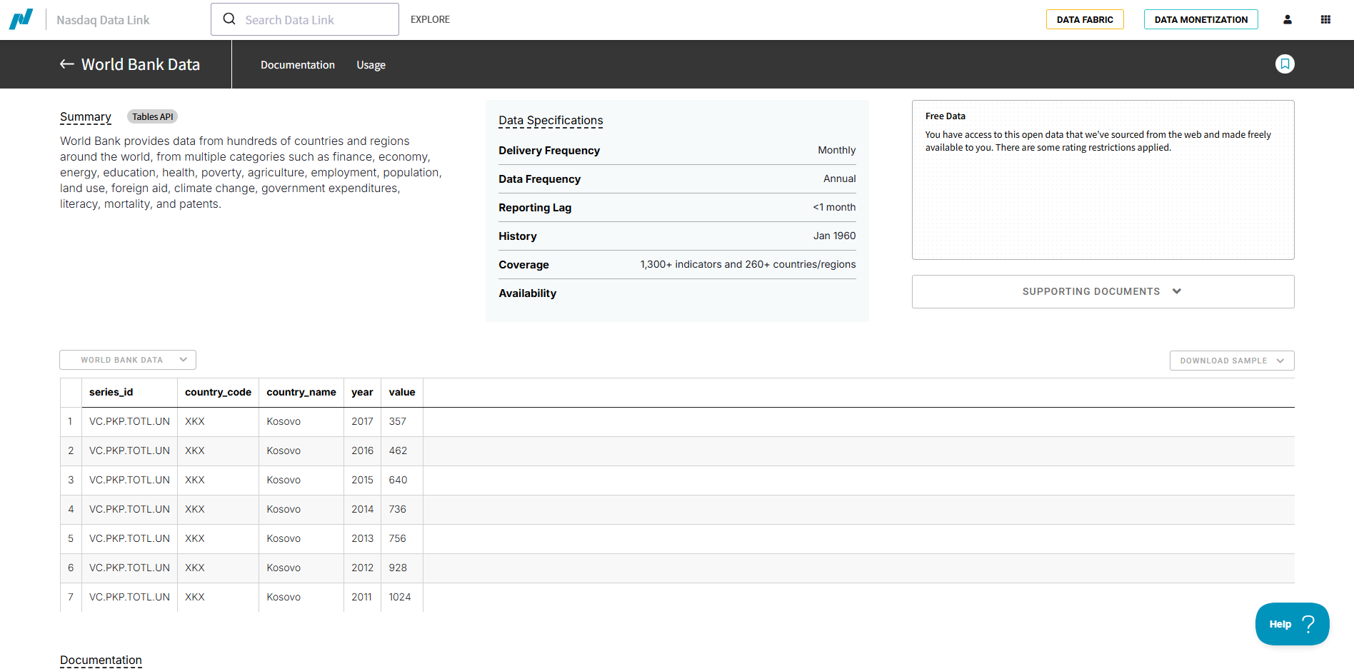Select the value cell 357
1354x669 pixels.
tap(402, 421)
